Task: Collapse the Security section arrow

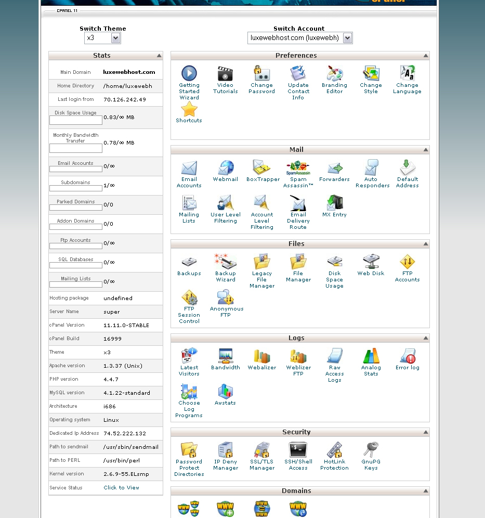Action: click(426, 432)
